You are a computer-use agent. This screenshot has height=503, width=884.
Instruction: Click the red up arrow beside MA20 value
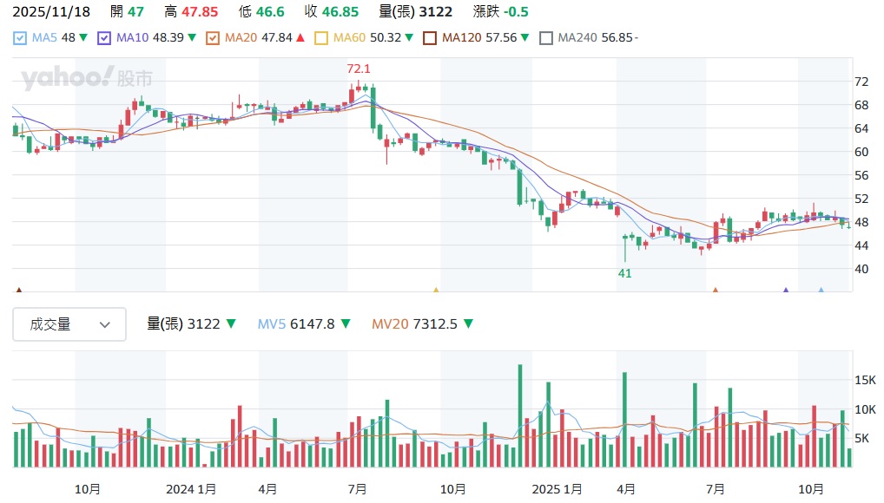pos(300,38)
